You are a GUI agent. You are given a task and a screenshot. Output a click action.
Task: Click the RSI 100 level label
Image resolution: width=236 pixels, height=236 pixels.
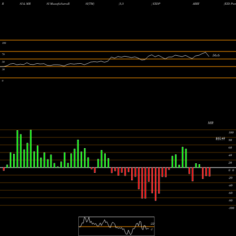[4, 43]
